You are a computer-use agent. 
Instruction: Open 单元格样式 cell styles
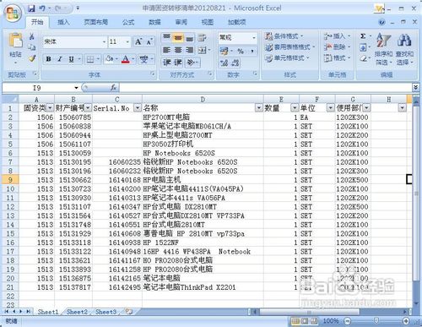(x=287, y=58)
